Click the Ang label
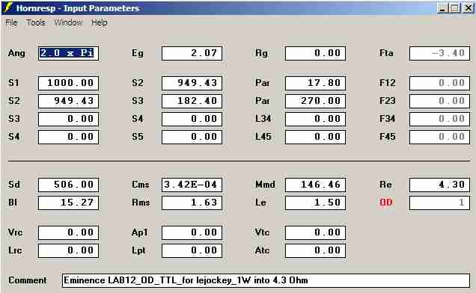The image size is (476, 293). coord(16,53)
